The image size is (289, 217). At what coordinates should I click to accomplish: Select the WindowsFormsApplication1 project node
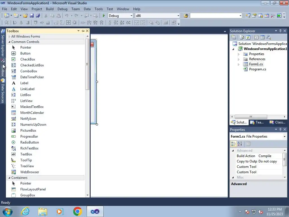tap(265, 49)
